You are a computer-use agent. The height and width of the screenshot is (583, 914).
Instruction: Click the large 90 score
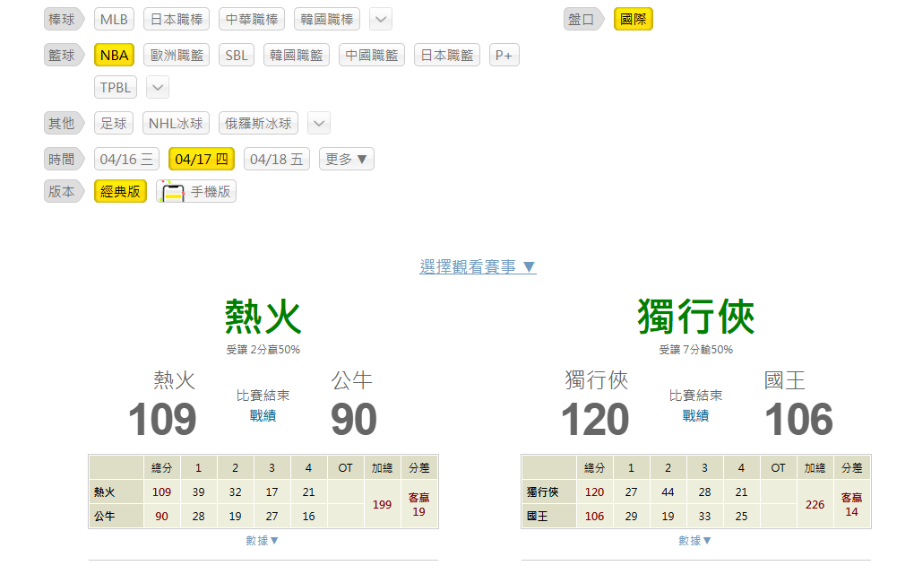(354, 419)
